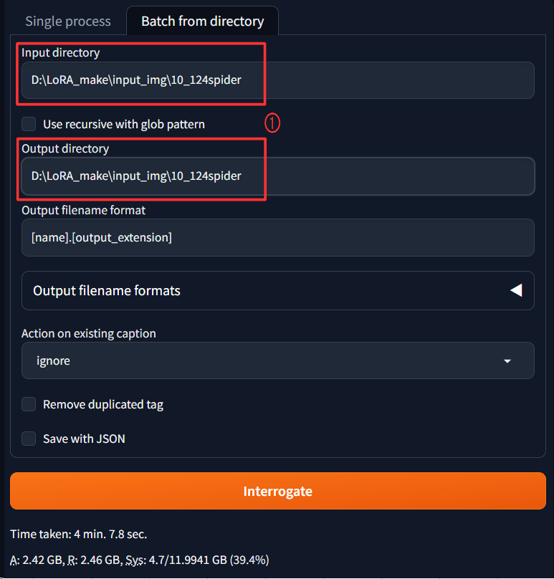Toggle the Save with JSON checkbox
The image size is (554, 579).
[29, 439]
